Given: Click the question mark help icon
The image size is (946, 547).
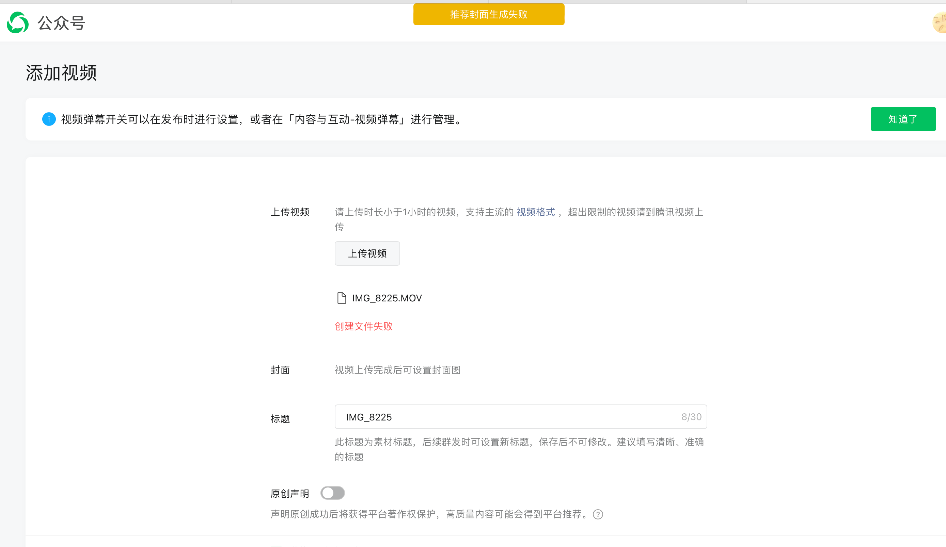Looking at the screenshot, I should pyautogui.click(x=598, y=514).
